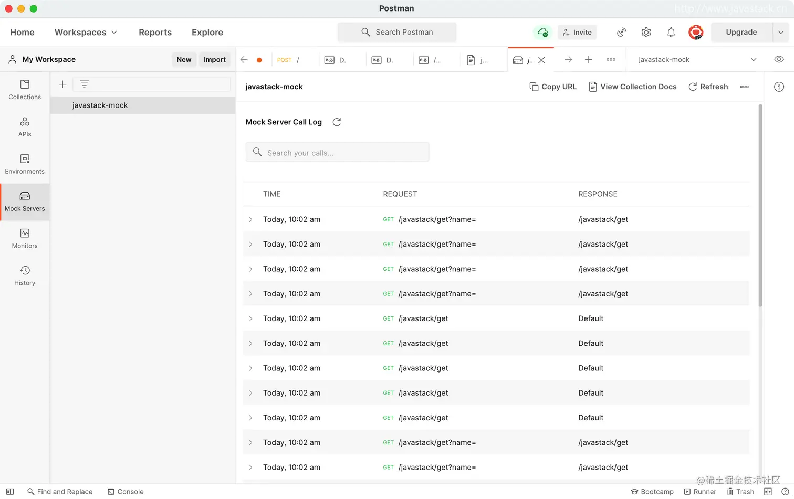The height and width of the screenshot is (499, 794).
Task: Open the javastack-mock environment dropdown
Action: pos(697,60)
